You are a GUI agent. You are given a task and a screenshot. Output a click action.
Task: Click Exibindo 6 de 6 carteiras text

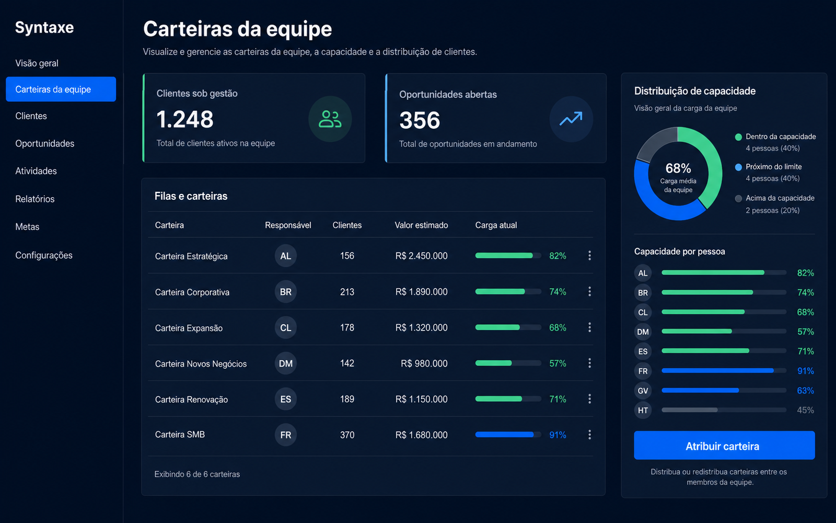tap(197, 474)
